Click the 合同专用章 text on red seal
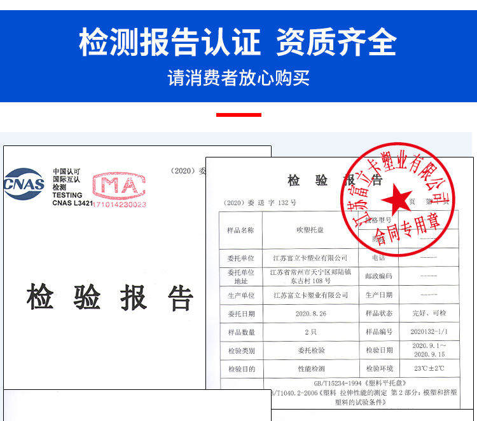The height and width of the screenshot is (421, 477). coord(408,230)
